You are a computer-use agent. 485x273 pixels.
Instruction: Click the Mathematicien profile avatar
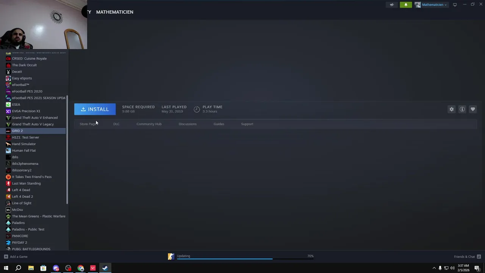pyautogui.click(x=418, y=5)
